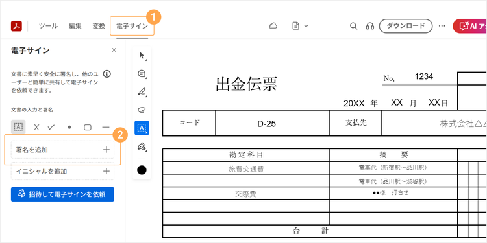Select the freehand lasso draw tool
The height and width of the screenshot is (243, 487).
[x=142, y=110]
